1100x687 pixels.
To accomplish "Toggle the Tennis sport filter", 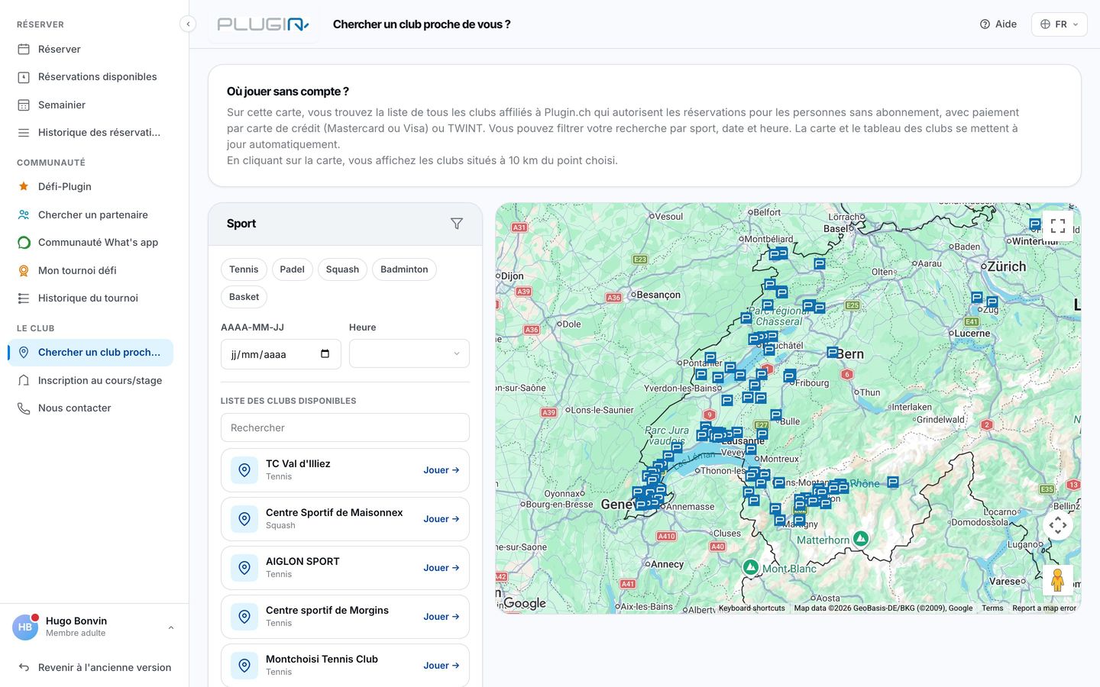I will click(x=244, y=269).
